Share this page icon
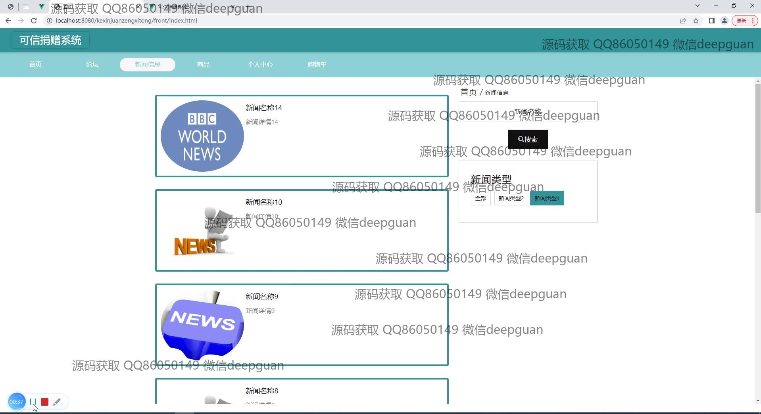This screenshot has width=761, height=414. pyautogui.click(x=683, y=21)
